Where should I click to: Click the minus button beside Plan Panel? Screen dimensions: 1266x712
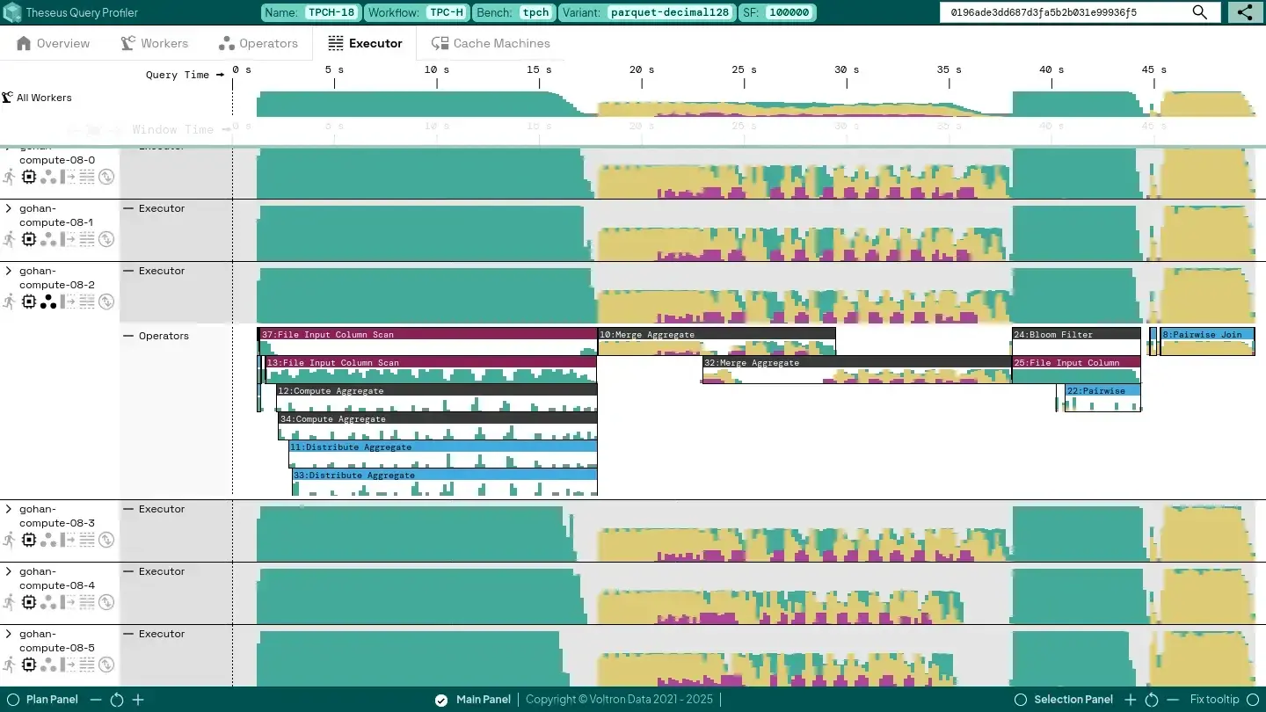tap(96, 700)
